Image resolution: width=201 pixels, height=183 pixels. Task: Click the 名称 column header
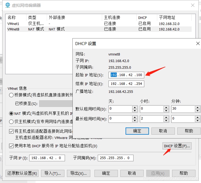pos(17,18)
